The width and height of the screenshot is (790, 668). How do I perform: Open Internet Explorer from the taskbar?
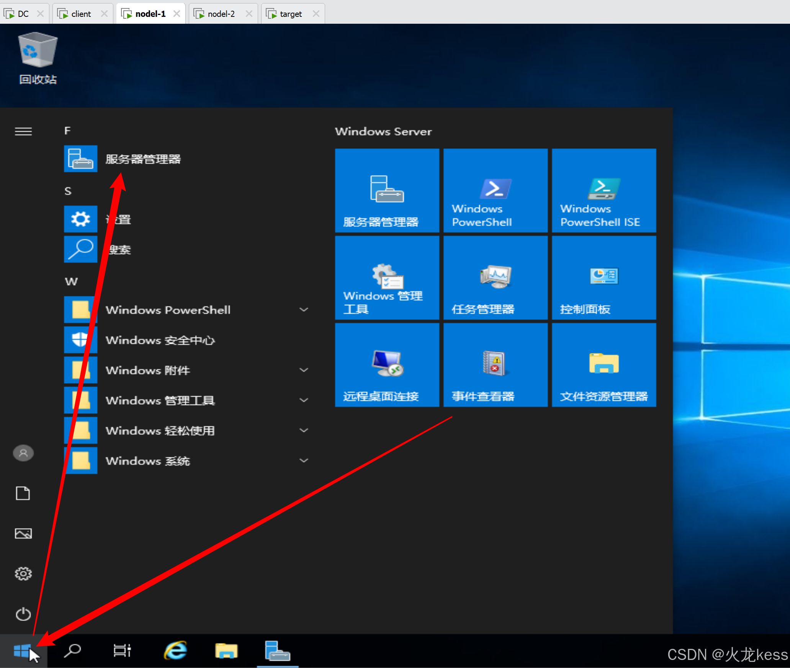175,650
